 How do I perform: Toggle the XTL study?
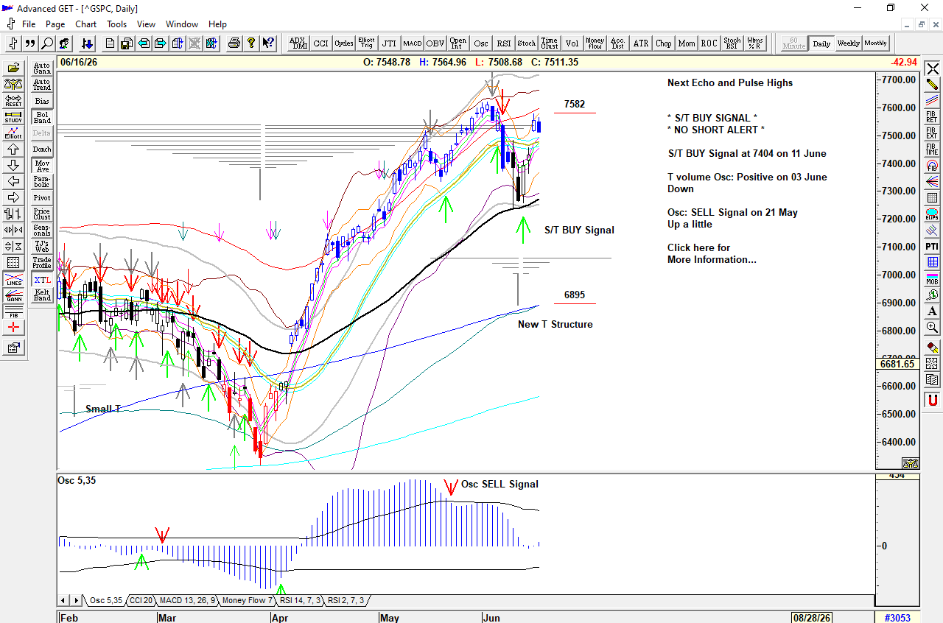click(x=42, y=280)
